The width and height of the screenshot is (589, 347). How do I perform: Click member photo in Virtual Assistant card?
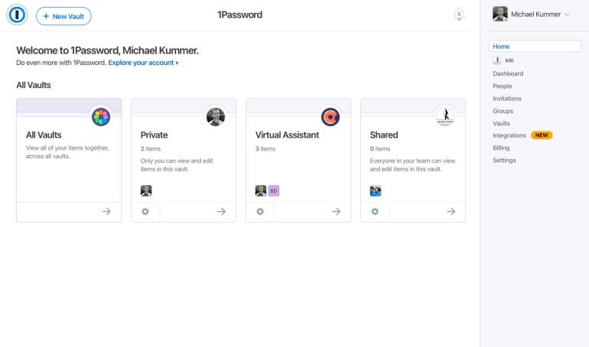click(261, 190)
